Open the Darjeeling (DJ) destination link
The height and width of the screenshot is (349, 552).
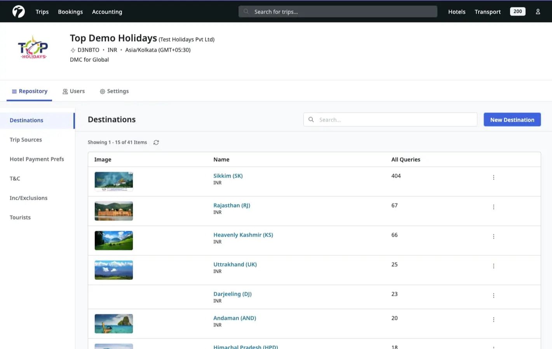coord(233,294)
